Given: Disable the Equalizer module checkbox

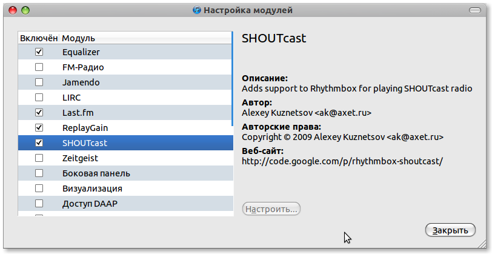Looking at the screenshot, I should pos(39,52).
